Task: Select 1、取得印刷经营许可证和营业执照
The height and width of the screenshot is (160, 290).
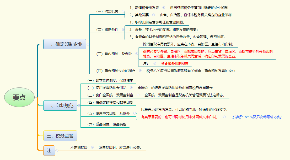Action: 157,22
